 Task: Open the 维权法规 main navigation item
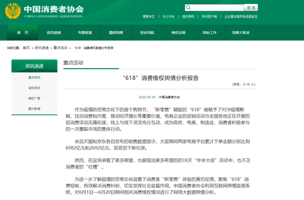coord(179,33)
